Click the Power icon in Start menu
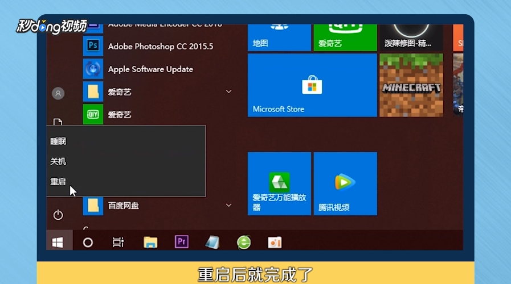The image size is (511, 284). tap(58, 215)
